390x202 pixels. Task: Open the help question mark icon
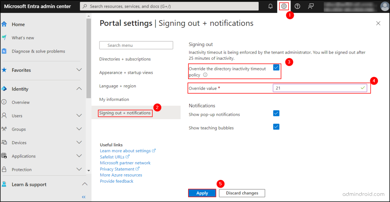(297, 6)
